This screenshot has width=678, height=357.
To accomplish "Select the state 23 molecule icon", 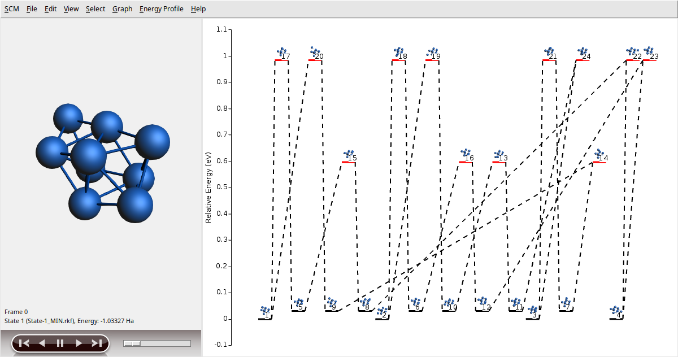I will [649, 51].
